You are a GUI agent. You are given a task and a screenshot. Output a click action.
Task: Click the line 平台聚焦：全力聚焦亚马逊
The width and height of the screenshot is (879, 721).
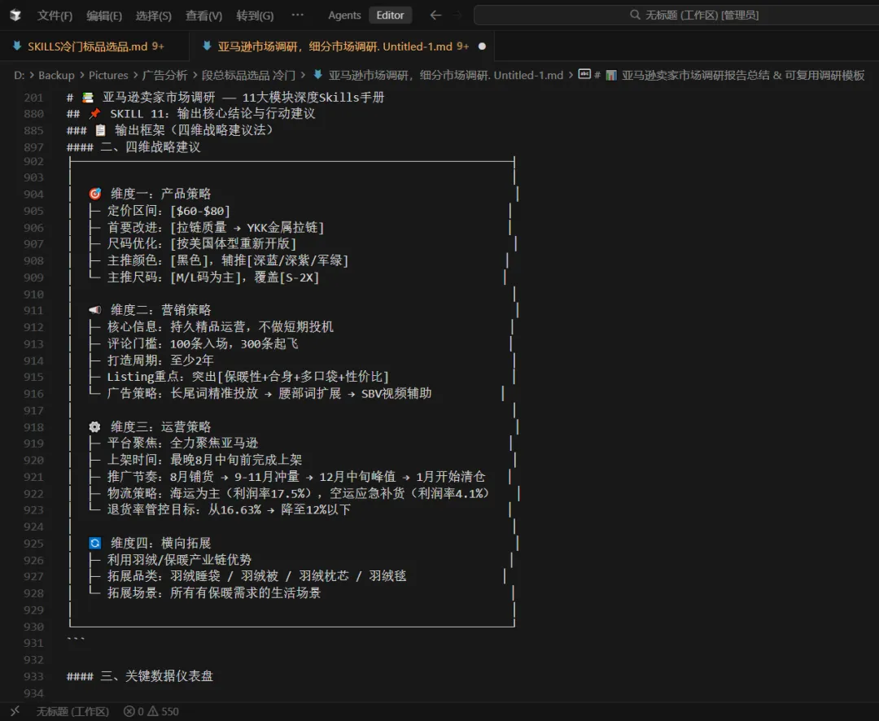(183, 443)
